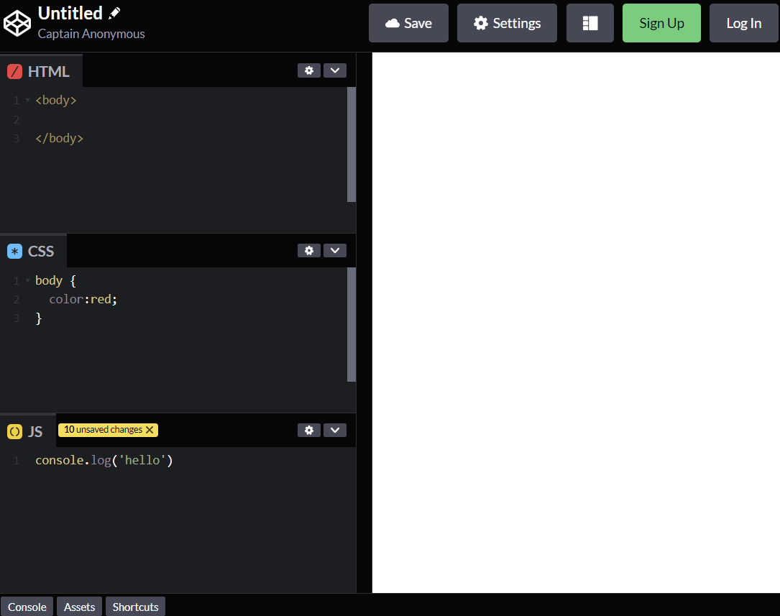This screenshot has width=780, height=616.
Task: Click the HTML panel language icon
Action: [14, 70]
